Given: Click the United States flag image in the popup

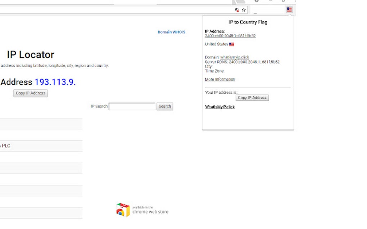Looking at the screenshot, I should click(x=231, y=44).
